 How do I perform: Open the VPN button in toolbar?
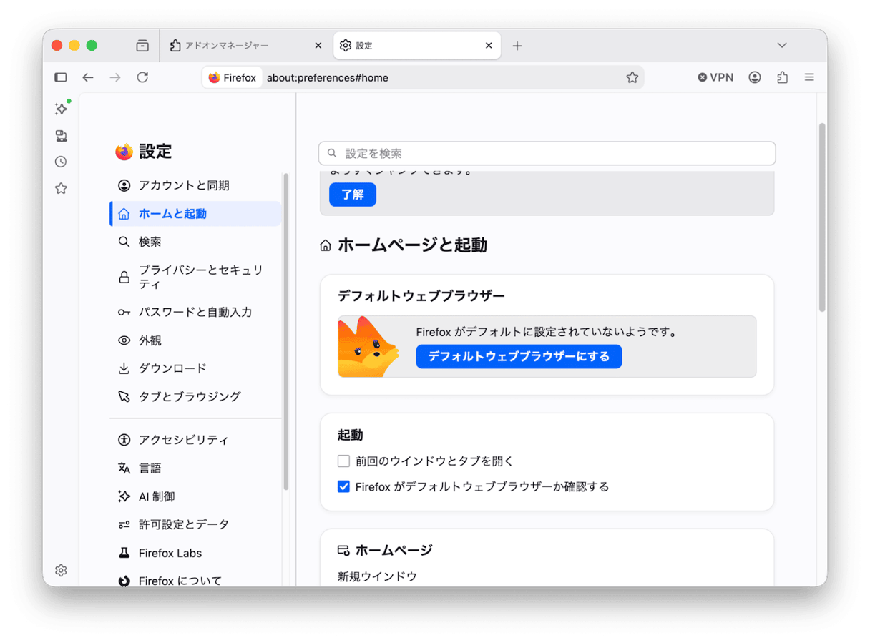click(715, 77)
